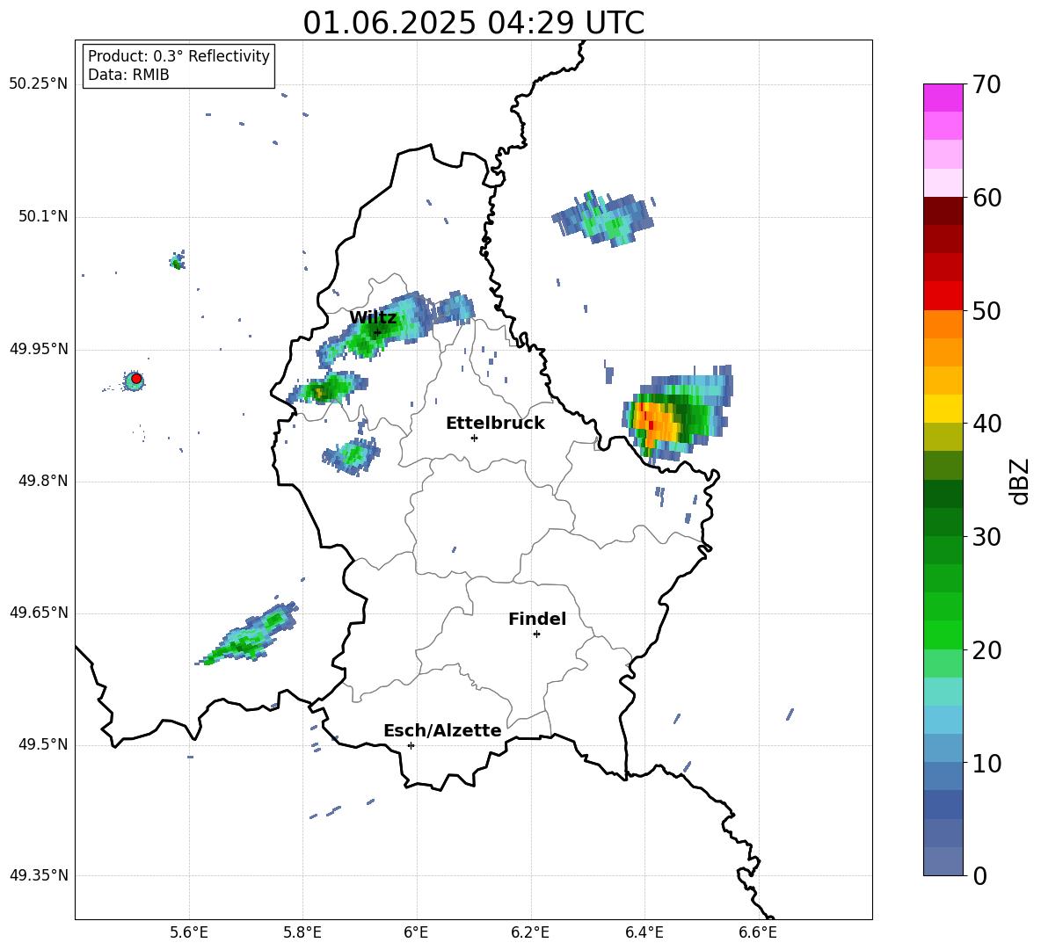Click the 20 tick on the colorbar
Screen dimensions: 1041x950
coord(987,649)
